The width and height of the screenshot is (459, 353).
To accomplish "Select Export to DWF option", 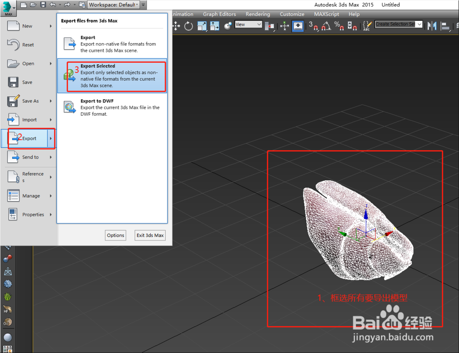I will click(x=112, y=107).
